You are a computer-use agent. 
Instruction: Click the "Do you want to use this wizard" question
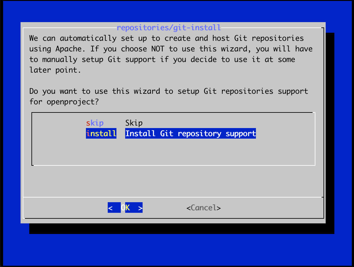tap(169, 97)
